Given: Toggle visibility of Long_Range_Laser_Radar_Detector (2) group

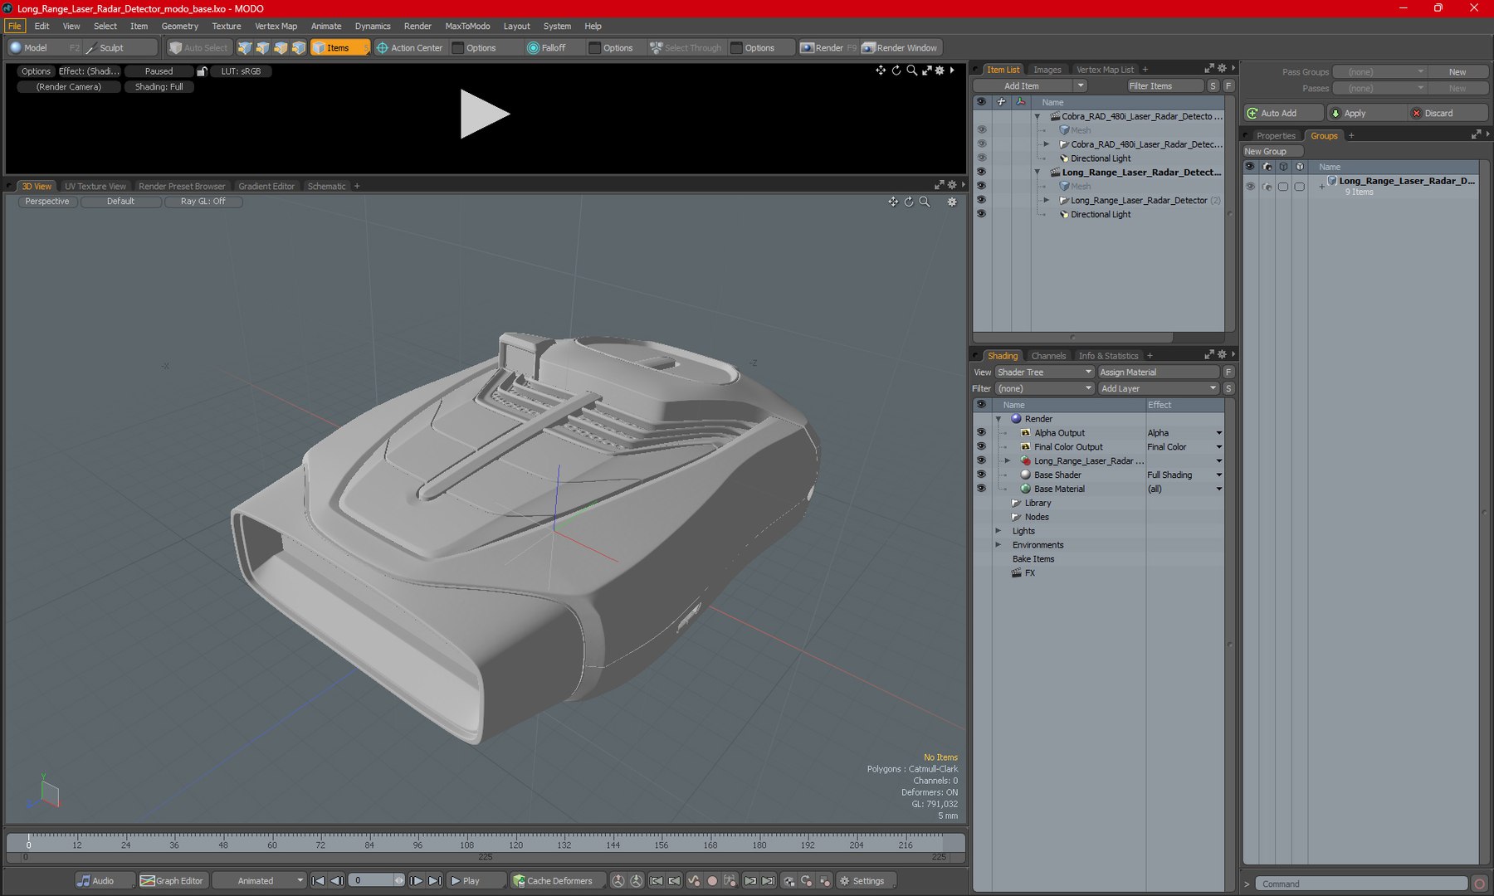Looking at the screenshot, I should point(982,200).
